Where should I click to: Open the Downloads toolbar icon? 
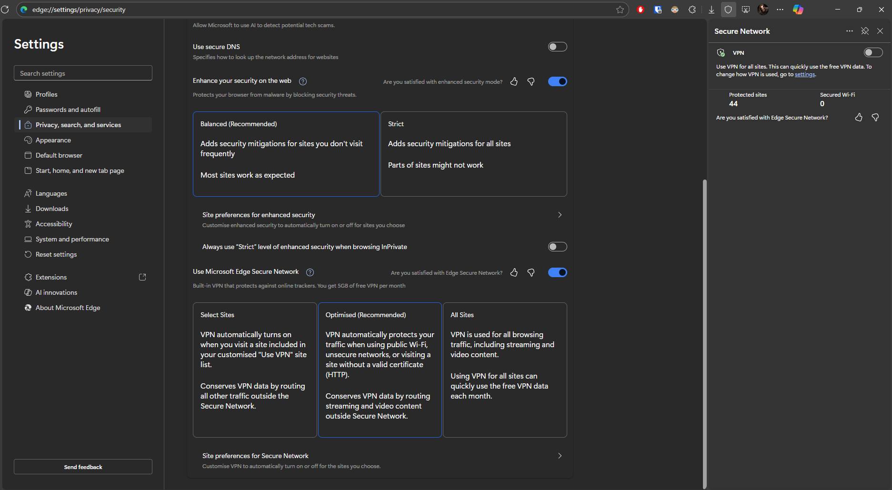[711, 10]
